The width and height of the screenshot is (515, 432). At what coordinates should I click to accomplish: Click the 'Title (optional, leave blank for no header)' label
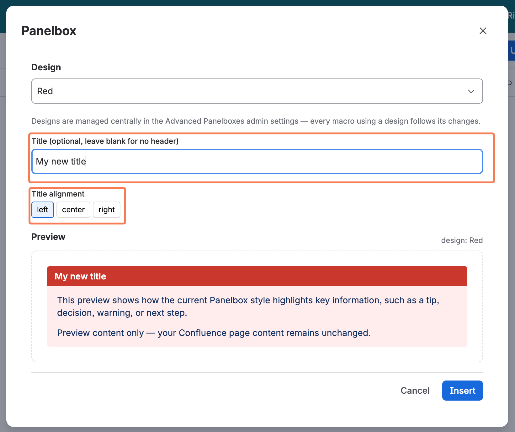coord(105,141)
